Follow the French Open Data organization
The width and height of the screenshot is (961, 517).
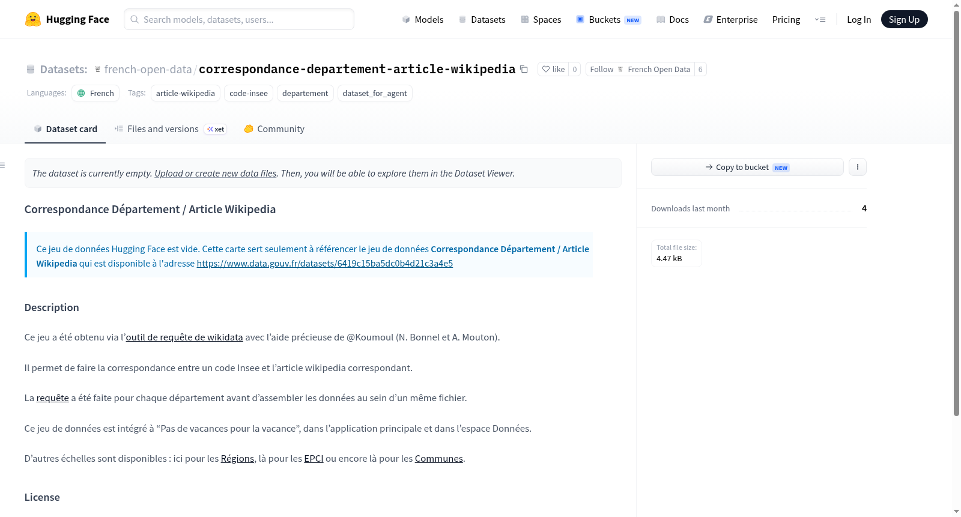tap(640, 69)
